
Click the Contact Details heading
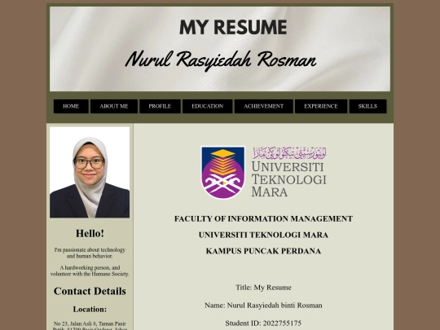point(90,291)
